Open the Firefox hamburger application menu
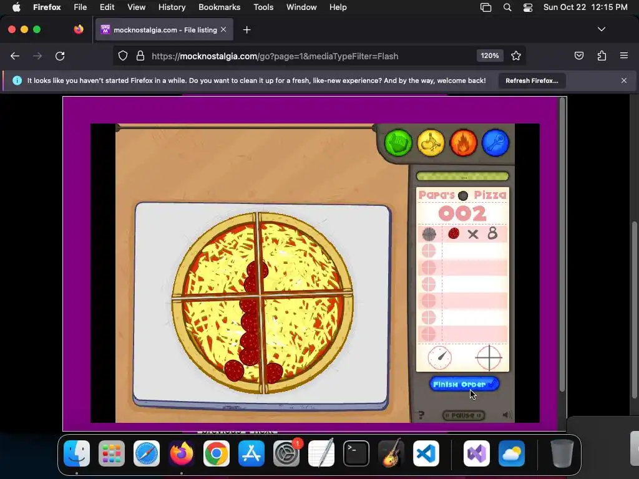The height and width of the screenshot is (479, 639). coord(624,56)
